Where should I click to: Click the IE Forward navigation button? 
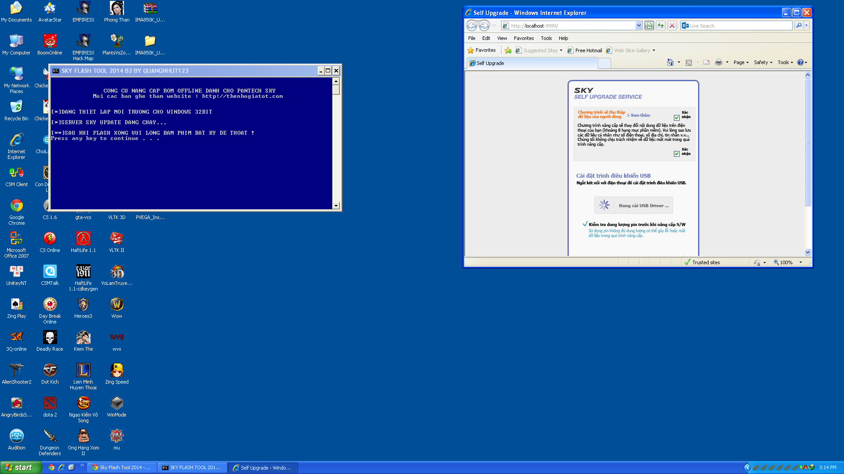484,26
